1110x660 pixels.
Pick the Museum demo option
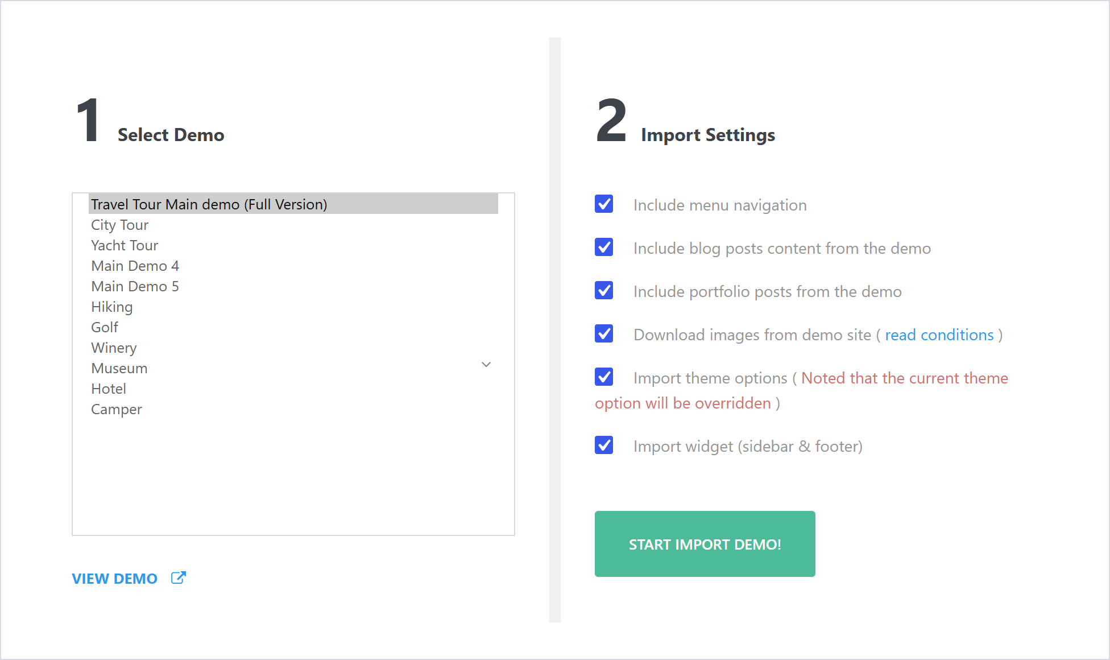(293, 368)
